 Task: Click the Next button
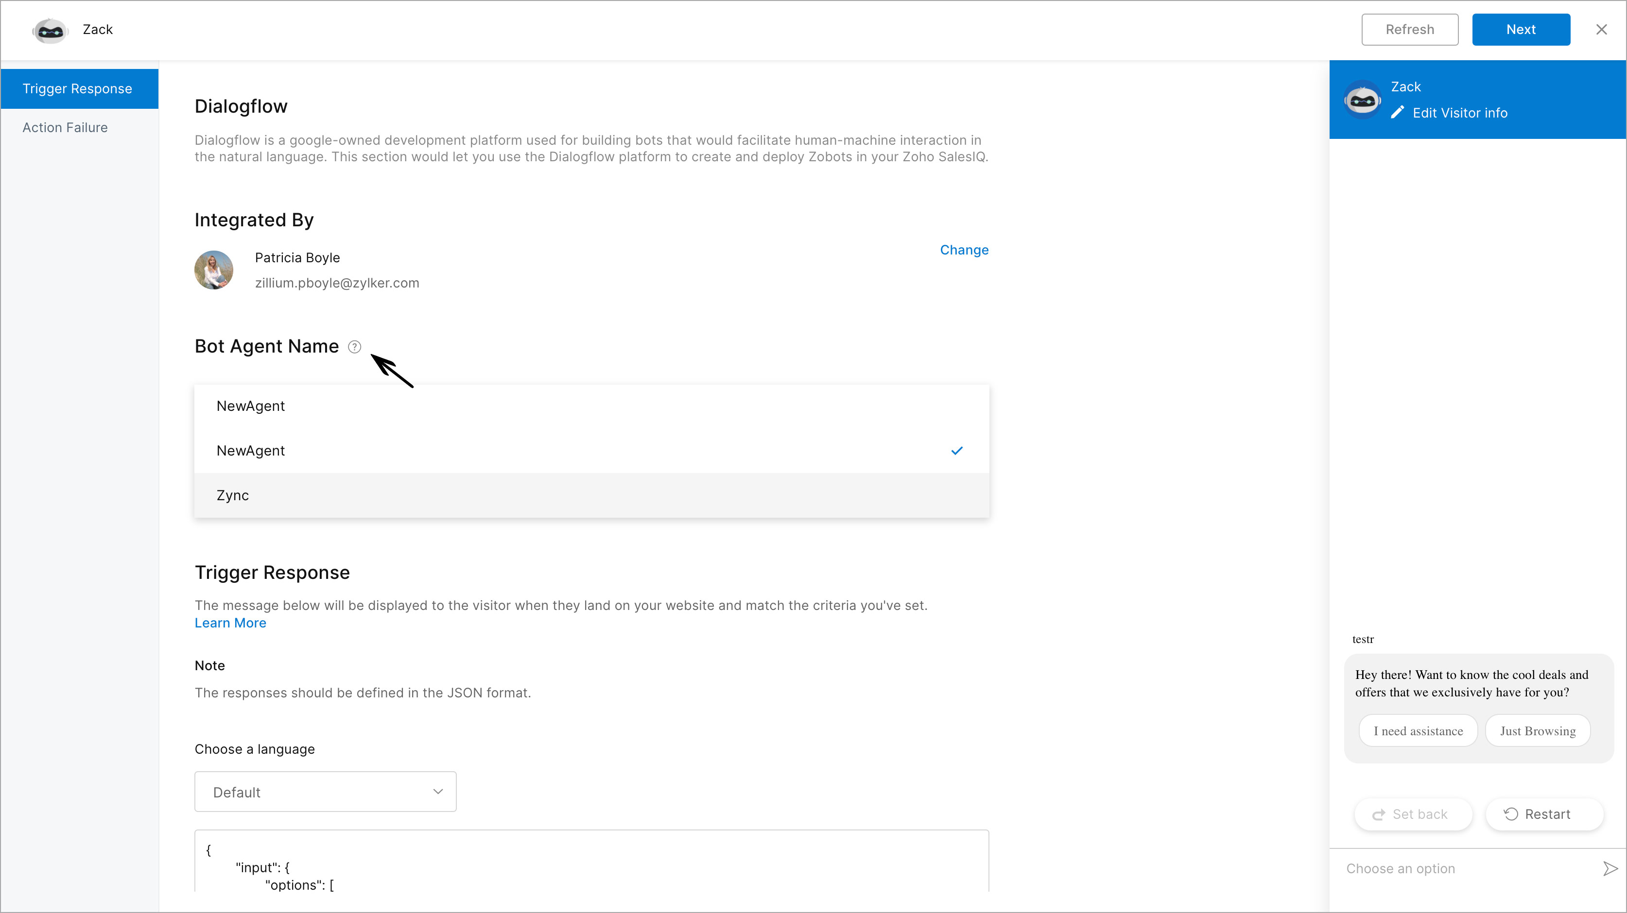(x=1521, y=29)
